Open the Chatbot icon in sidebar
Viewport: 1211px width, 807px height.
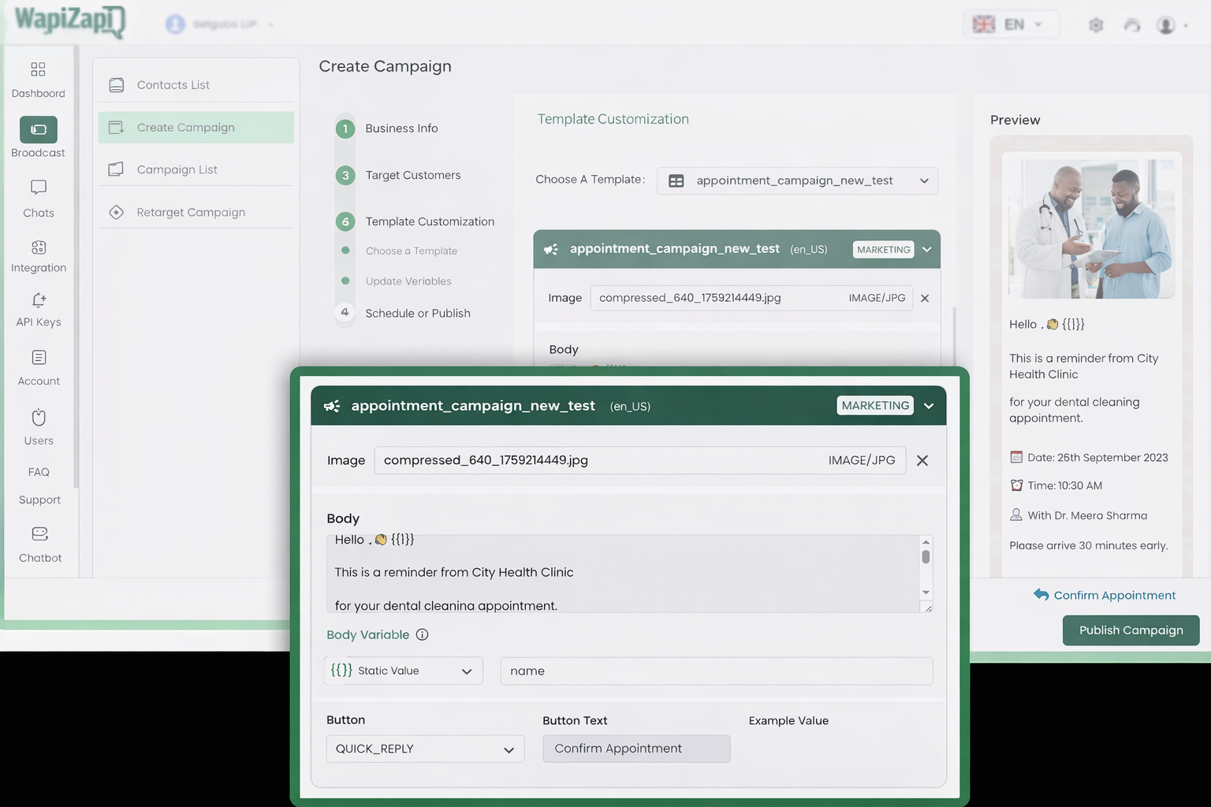(39, 534)
